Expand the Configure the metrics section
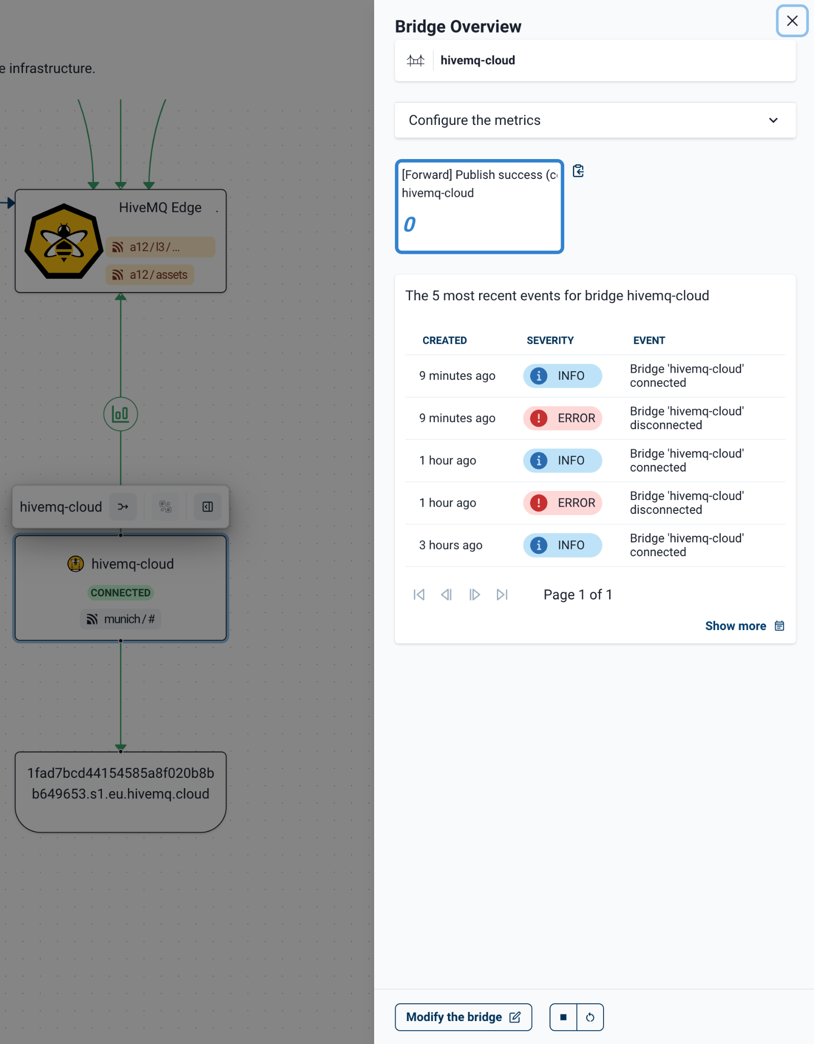Screen dimensions: 814x1044 pyautogui.click(x=595, y=120)
